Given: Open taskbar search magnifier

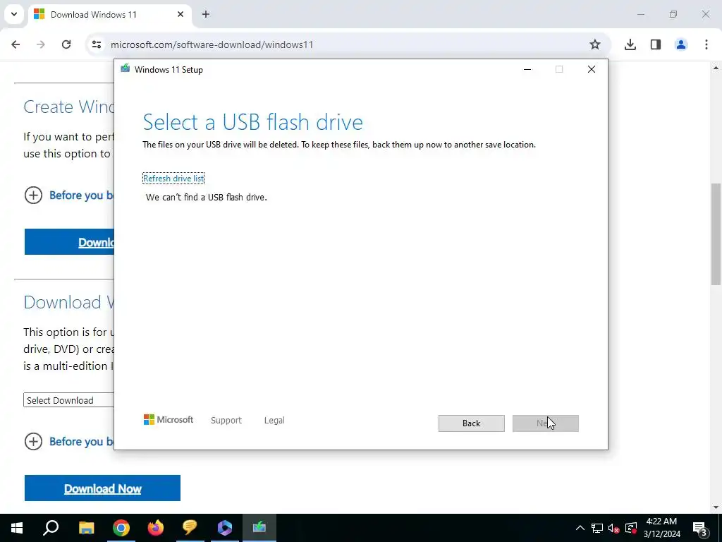Looking at the screenshot, I should coord(51,528).
